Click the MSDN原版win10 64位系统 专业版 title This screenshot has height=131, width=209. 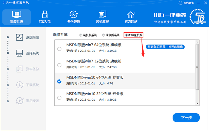pyautogui.click(x=95, y=78)
